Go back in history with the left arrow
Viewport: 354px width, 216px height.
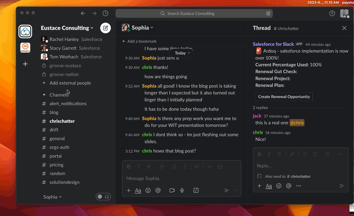coord(83,13)
